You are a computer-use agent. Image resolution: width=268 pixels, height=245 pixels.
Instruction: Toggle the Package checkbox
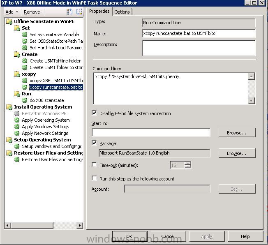(94, 143)
